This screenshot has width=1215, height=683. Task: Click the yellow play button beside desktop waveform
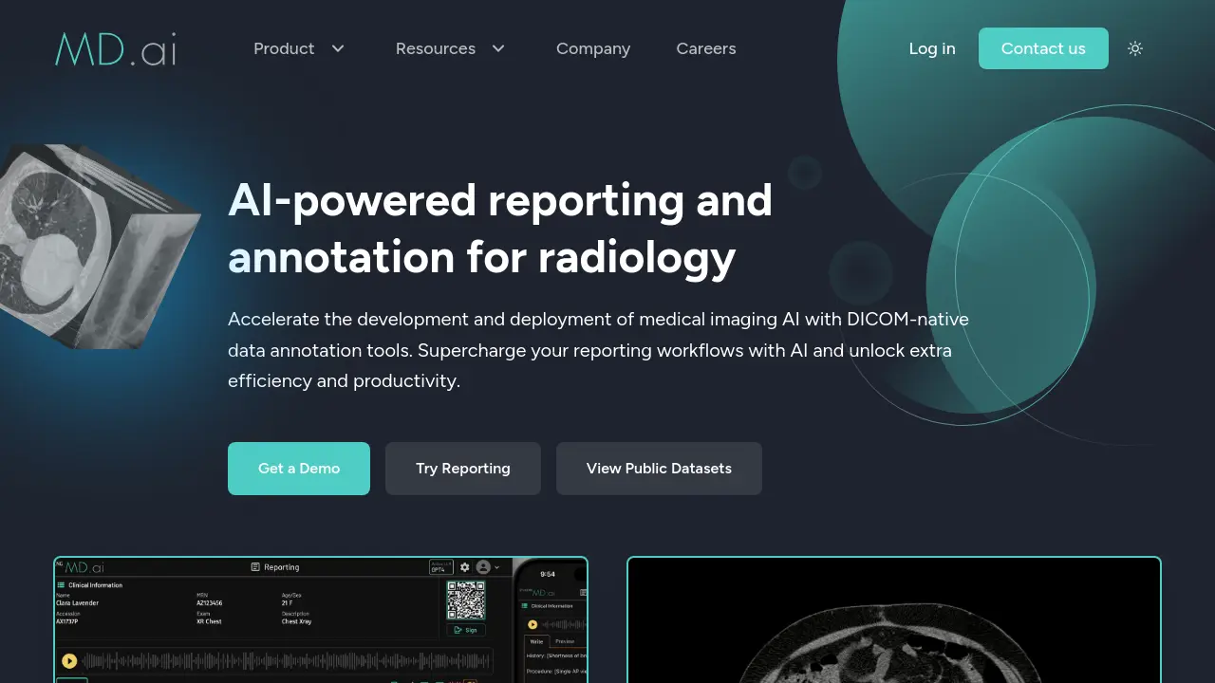69,661
